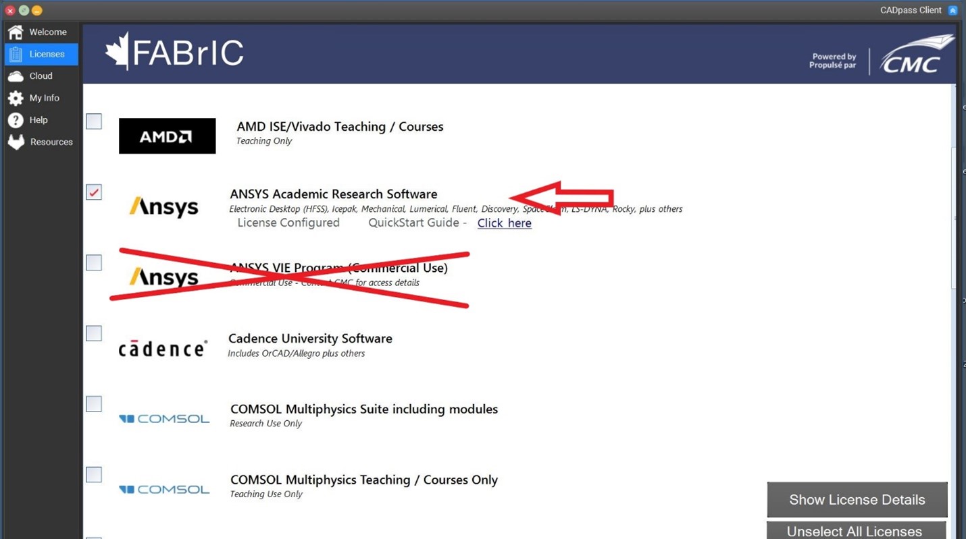Enable the AMD ISE/Vivado Teaching checkbox
Viewport: 966px width, 539px height.
point(93,121)
